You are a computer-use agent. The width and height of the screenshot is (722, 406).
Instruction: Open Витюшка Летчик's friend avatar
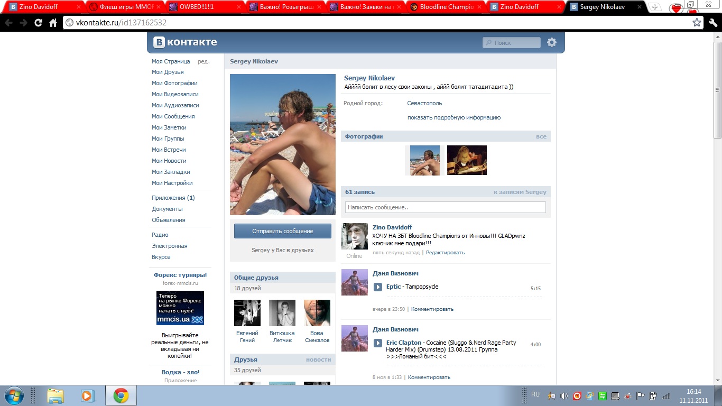click(282, 313)
